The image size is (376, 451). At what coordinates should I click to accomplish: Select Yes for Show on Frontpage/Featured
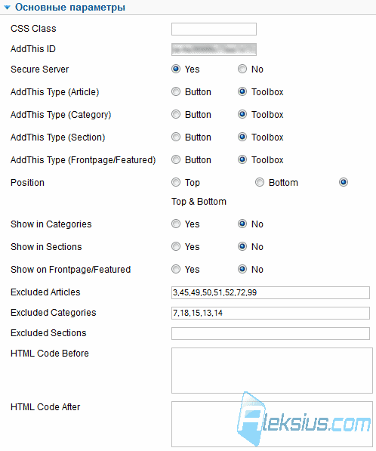click(x=176, y=269)
